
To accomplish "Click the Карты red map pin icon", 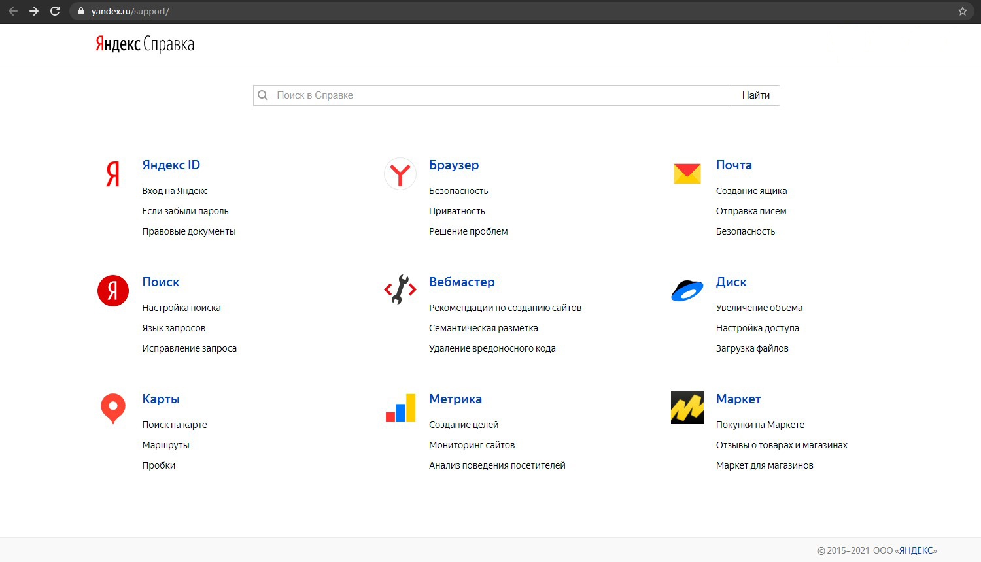I will pos(113,408).
